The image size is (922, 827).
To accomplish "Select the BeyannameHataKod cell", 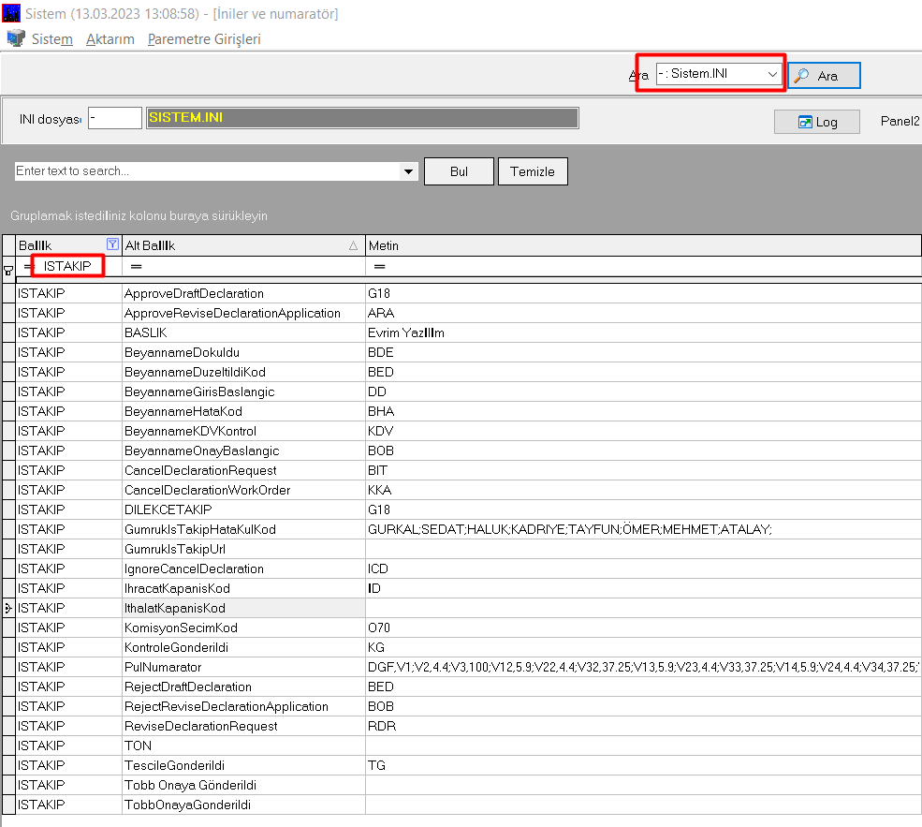I will (x=244, y=411).
